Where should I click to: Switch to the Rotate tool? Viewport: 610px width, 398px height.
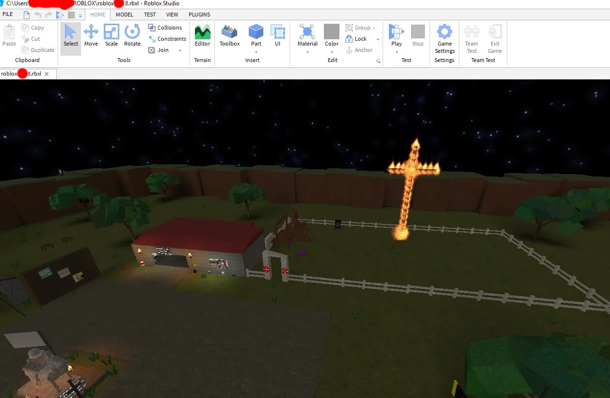point(132,37)
